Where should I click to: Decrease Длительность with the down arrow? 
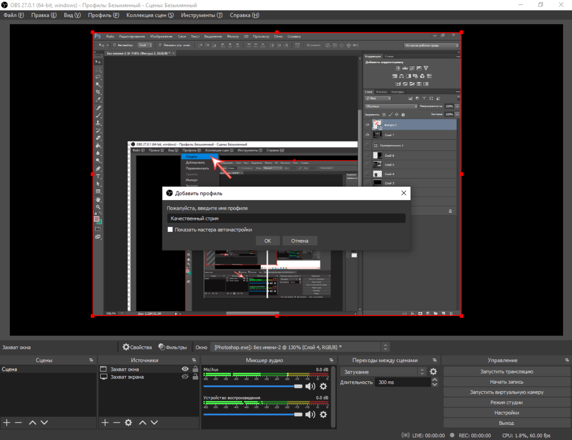(434, 385)
